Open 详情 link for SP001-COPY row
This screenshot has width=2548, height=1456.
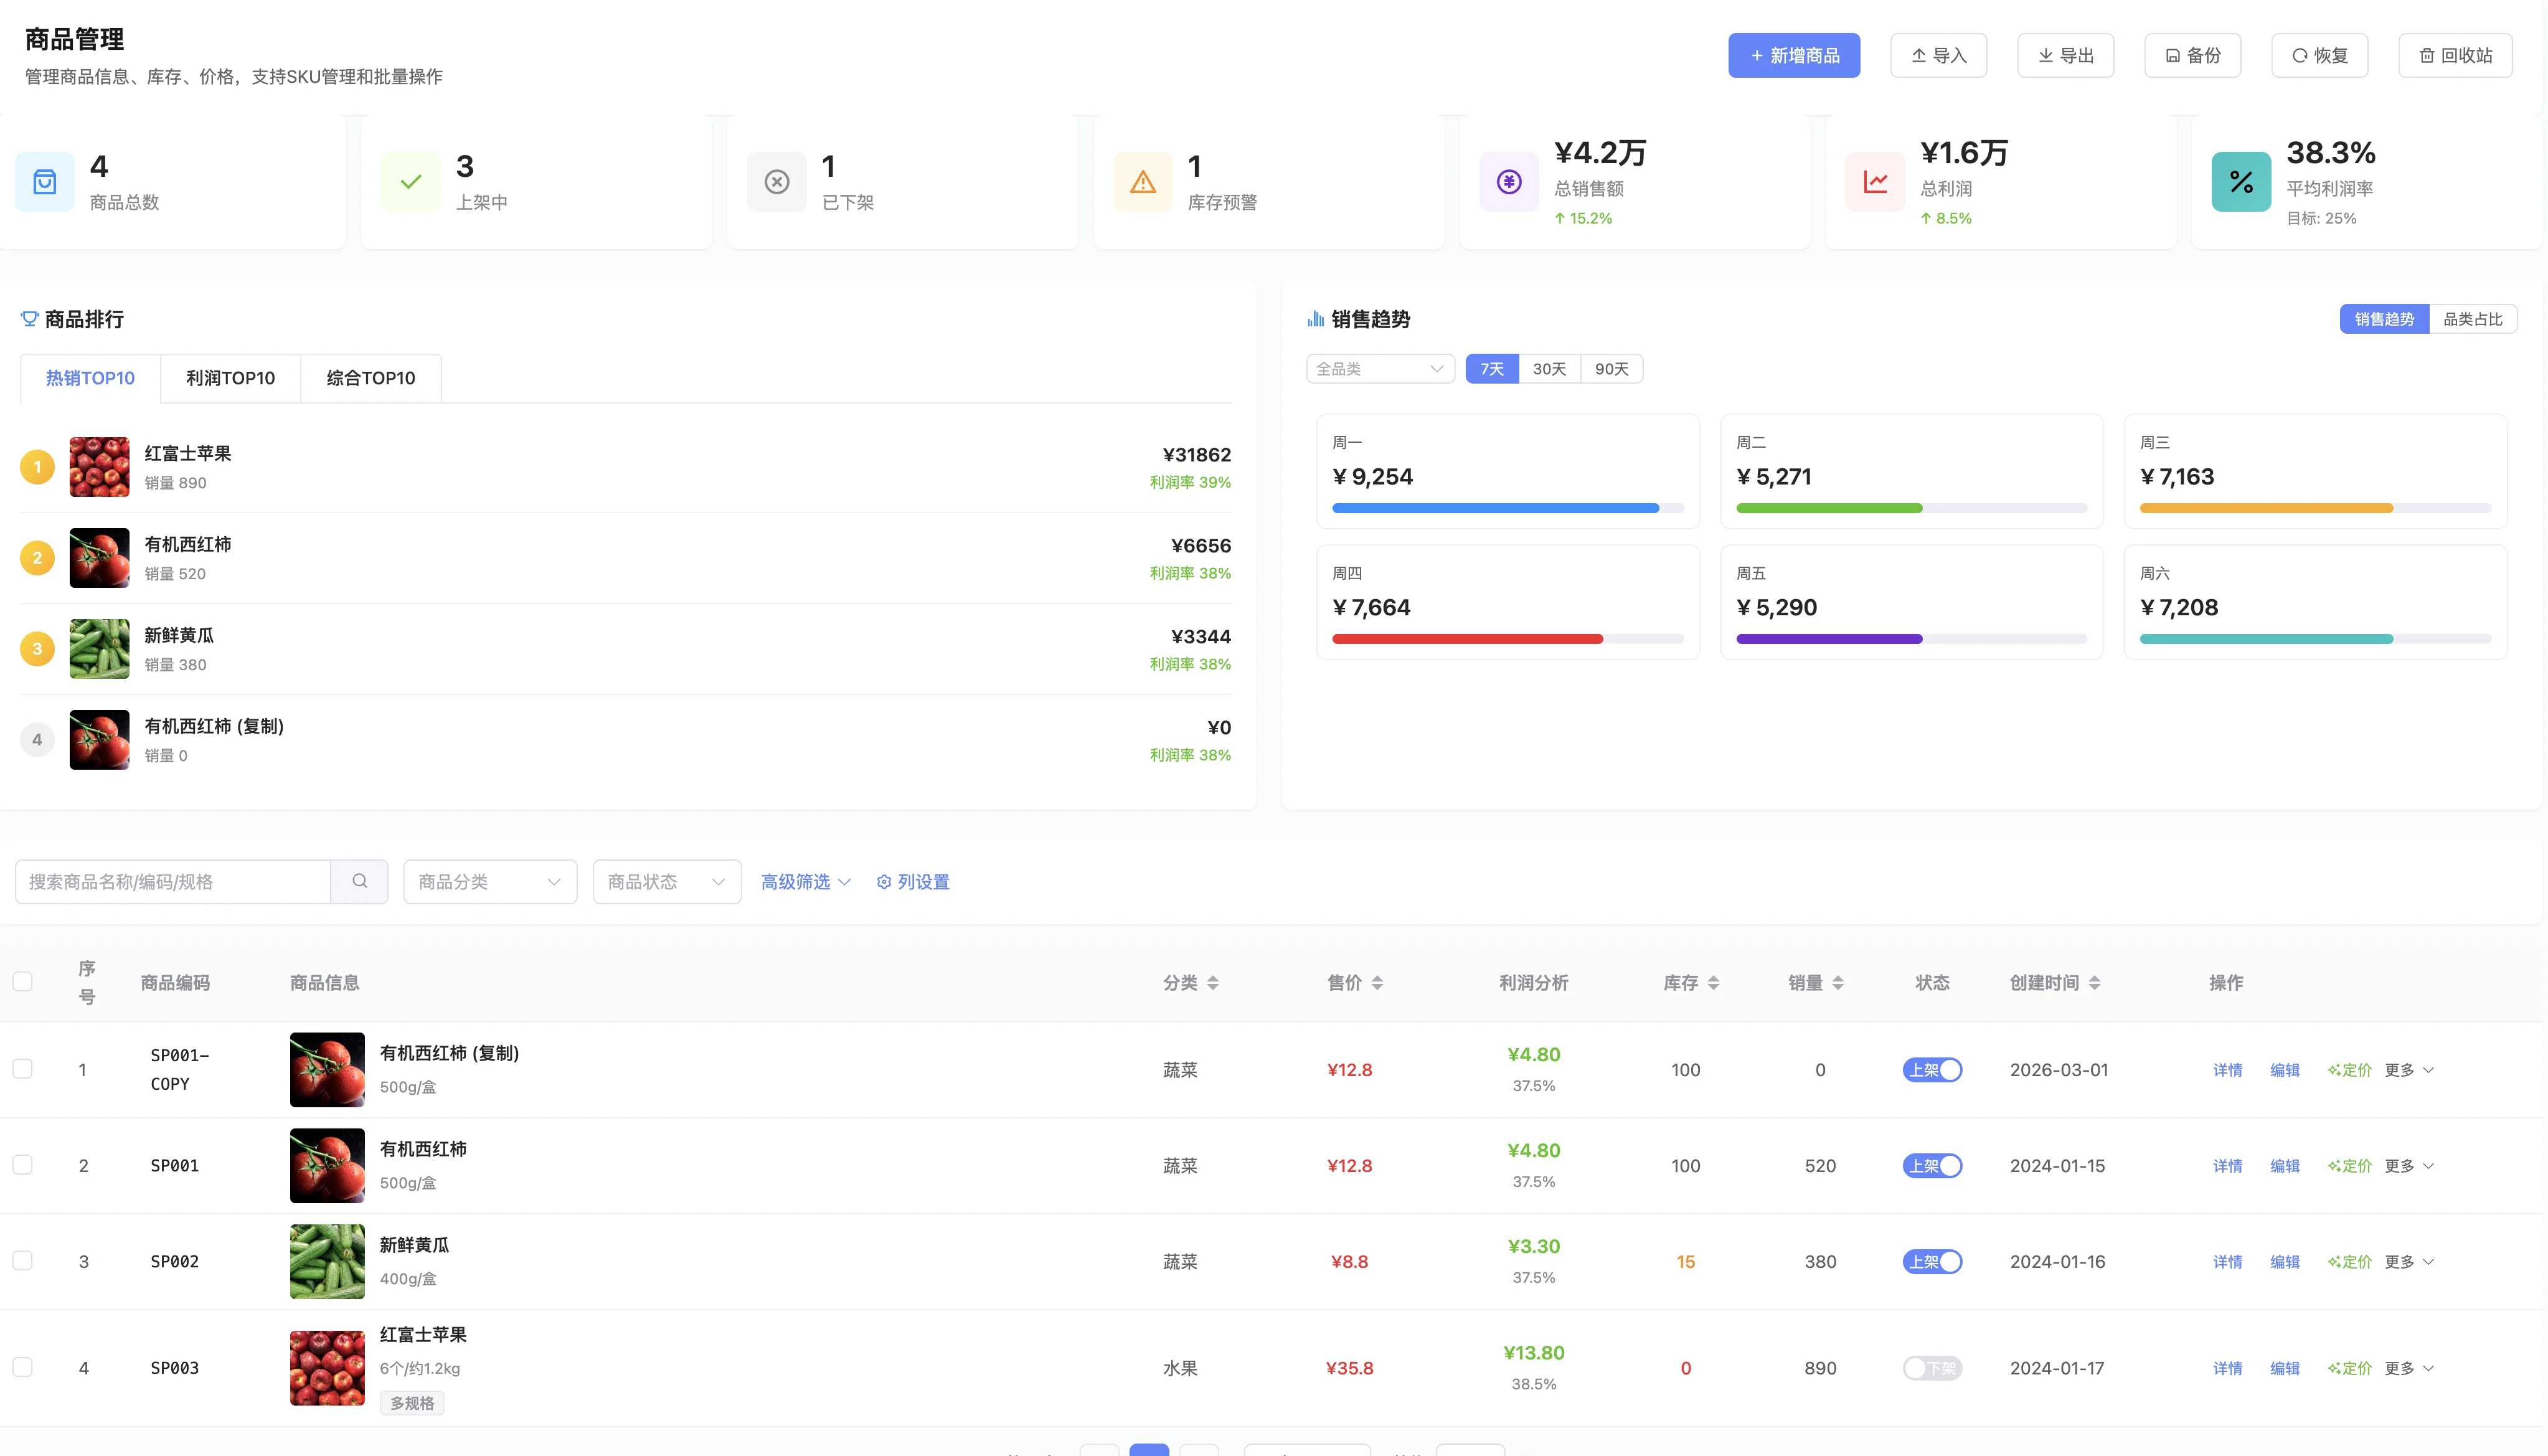(2227, 1070)
